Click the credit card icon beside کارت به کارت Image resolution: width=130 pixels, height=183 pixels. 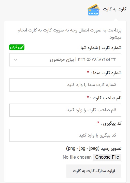pyautogui.click(x=94, y=10)
